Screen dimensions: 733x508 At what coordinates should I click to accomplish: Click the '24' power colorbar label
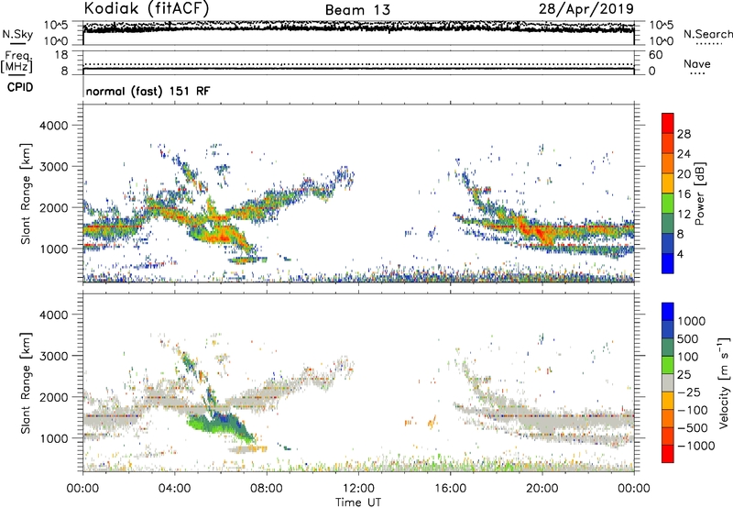[x=684, y=154]
